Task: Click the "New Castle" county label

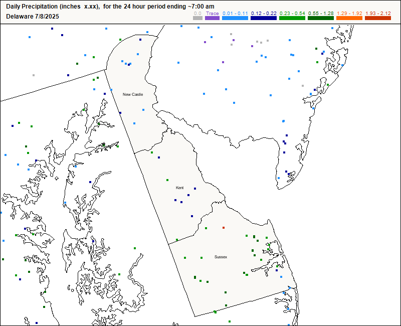Action: pos(133,94)
